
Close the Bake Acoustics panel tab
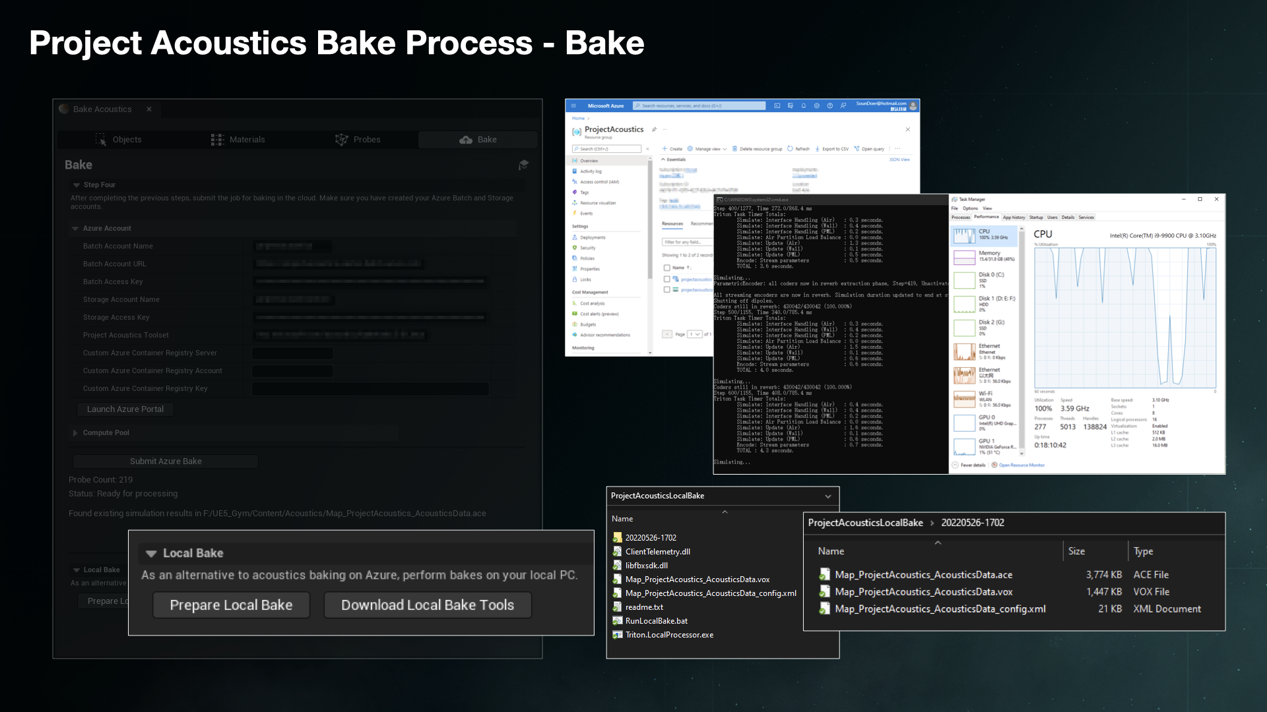[149, 109]
